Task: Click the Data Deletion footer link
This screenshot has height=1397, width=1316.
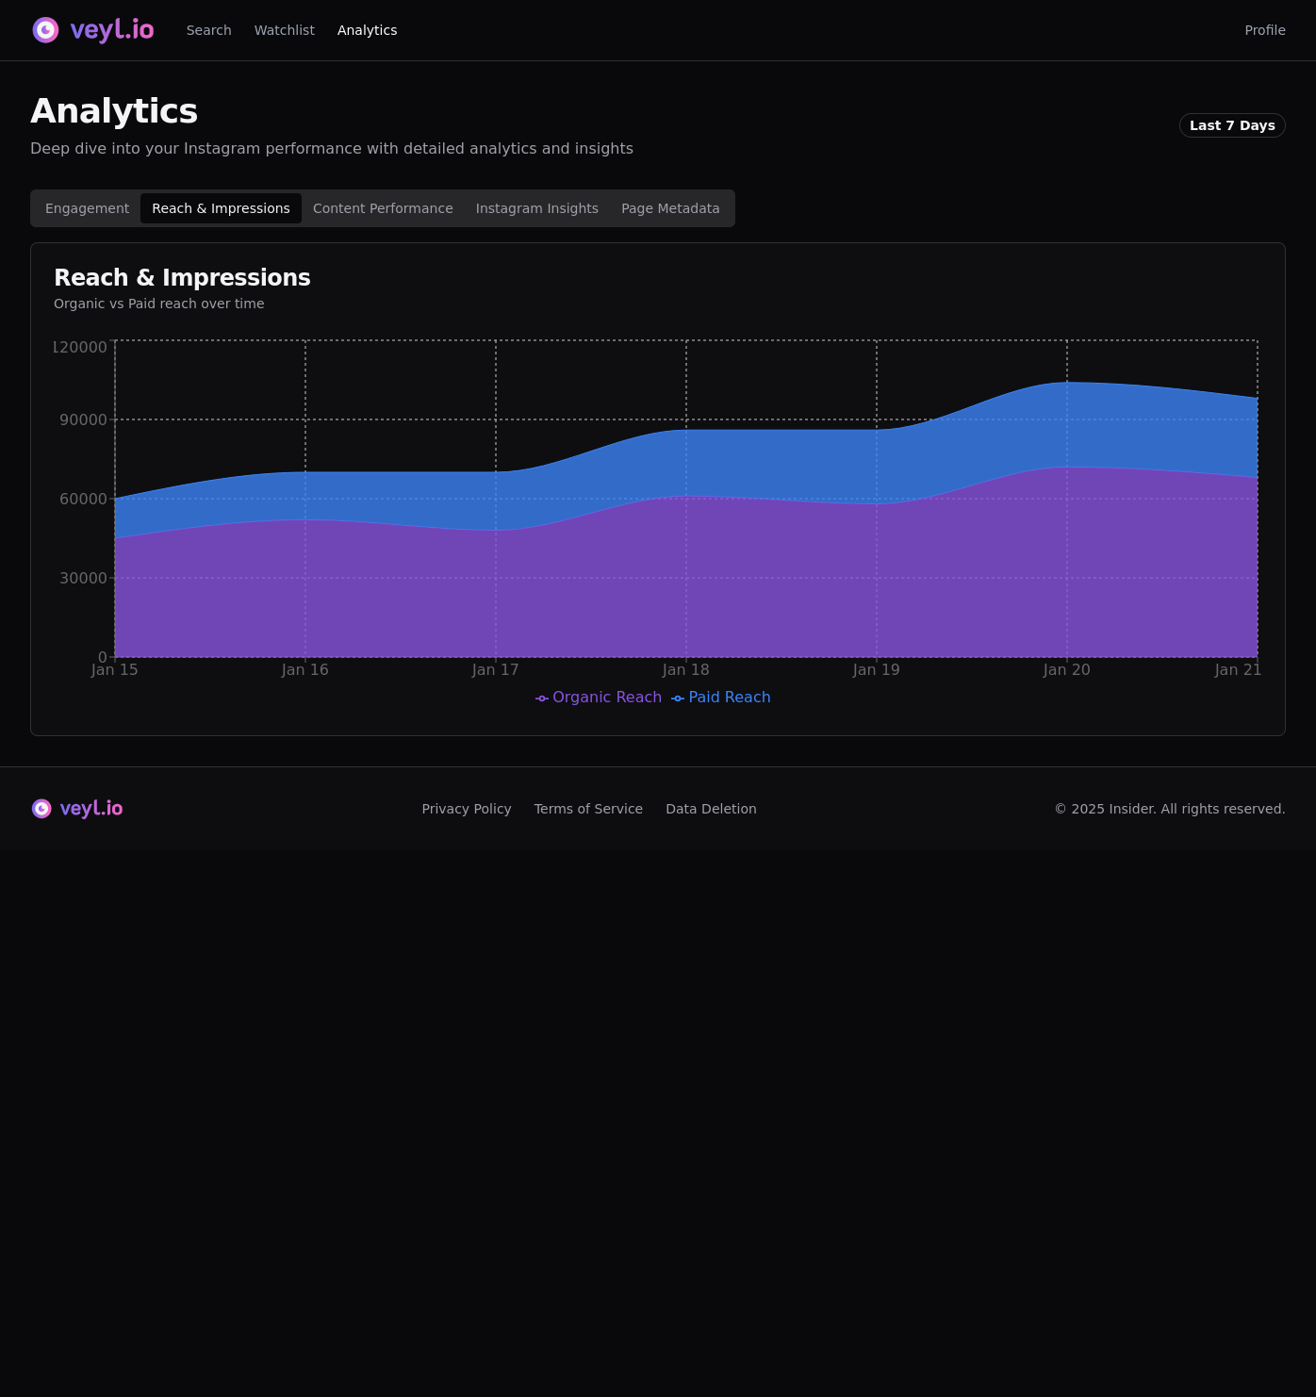Action: tap(711, 809)
